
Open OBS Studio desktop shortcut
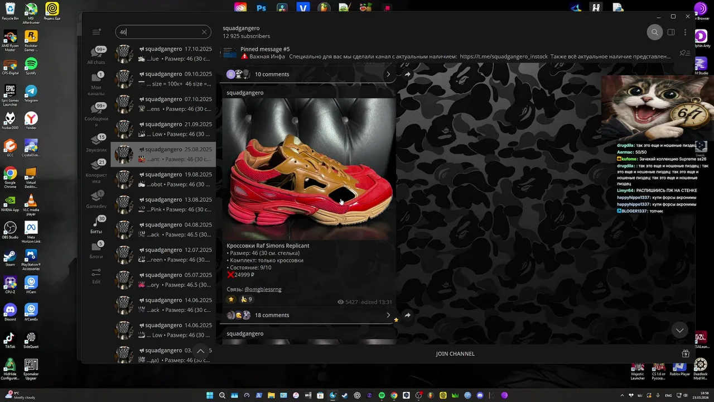click(9, 230)
